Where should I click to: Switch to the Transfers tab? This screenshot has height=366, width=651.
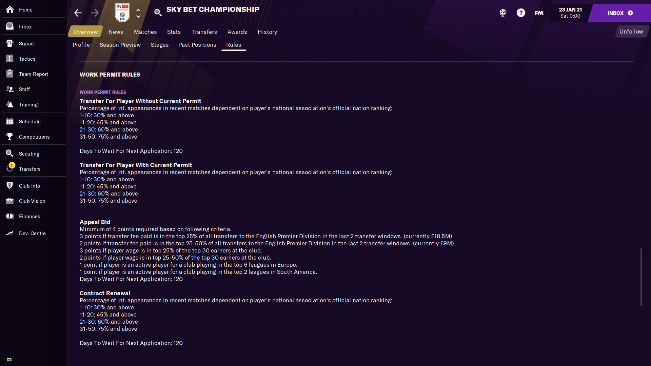[204, 32]
